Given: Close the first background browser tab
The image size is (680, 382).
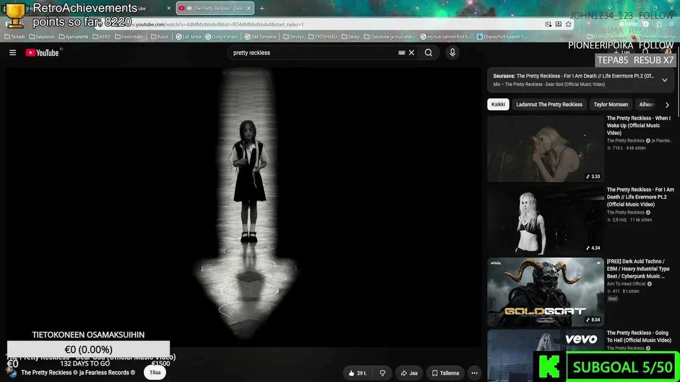Looking at the screenshot, I should pos(169,8).
